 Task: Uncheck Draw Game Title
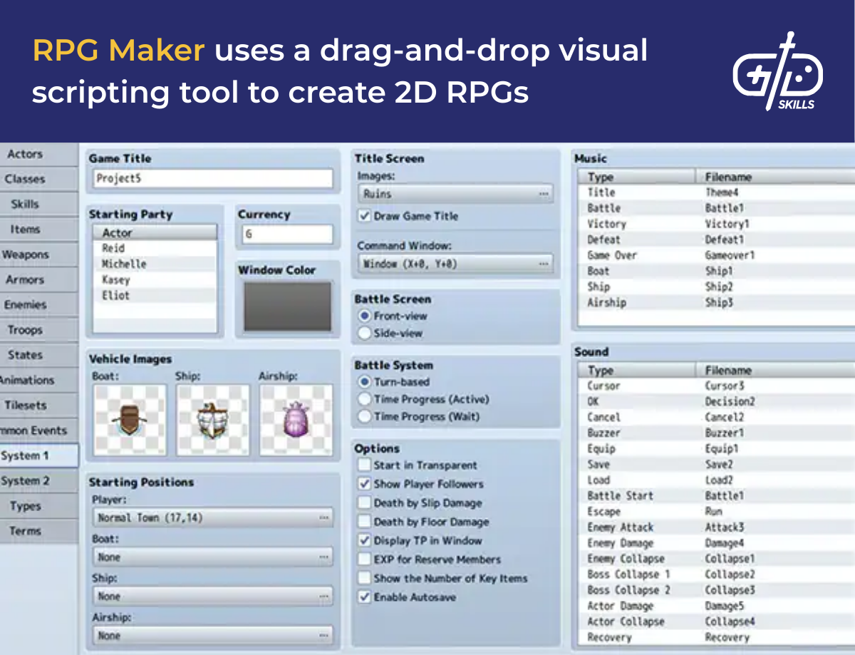[x=366, y=216]
